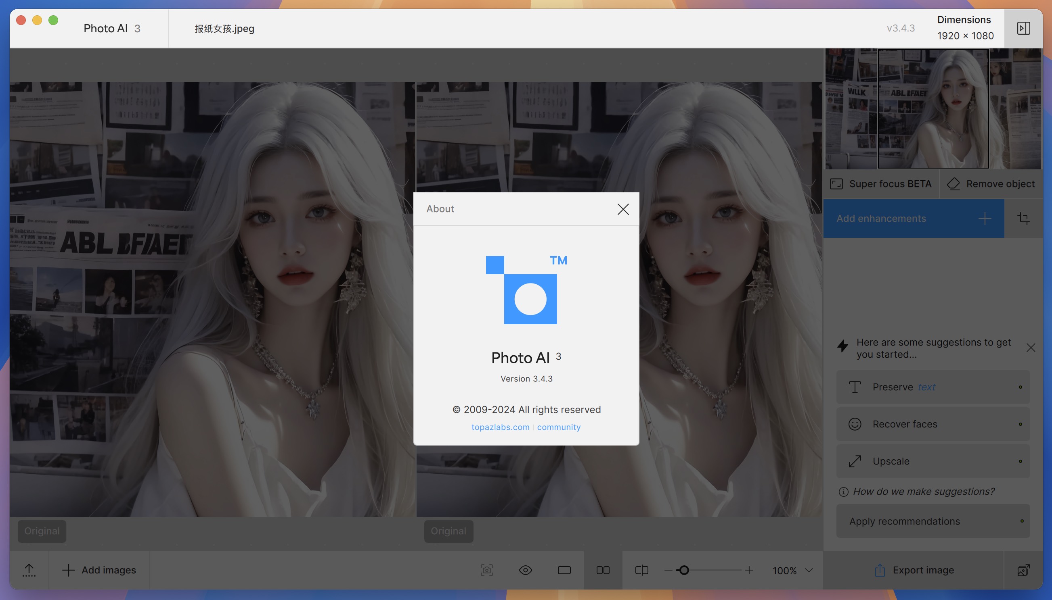This screenshot has height=600, width=1052.
Task: Click the Recover faces enhancement icon
Action: tap(855, 424)
